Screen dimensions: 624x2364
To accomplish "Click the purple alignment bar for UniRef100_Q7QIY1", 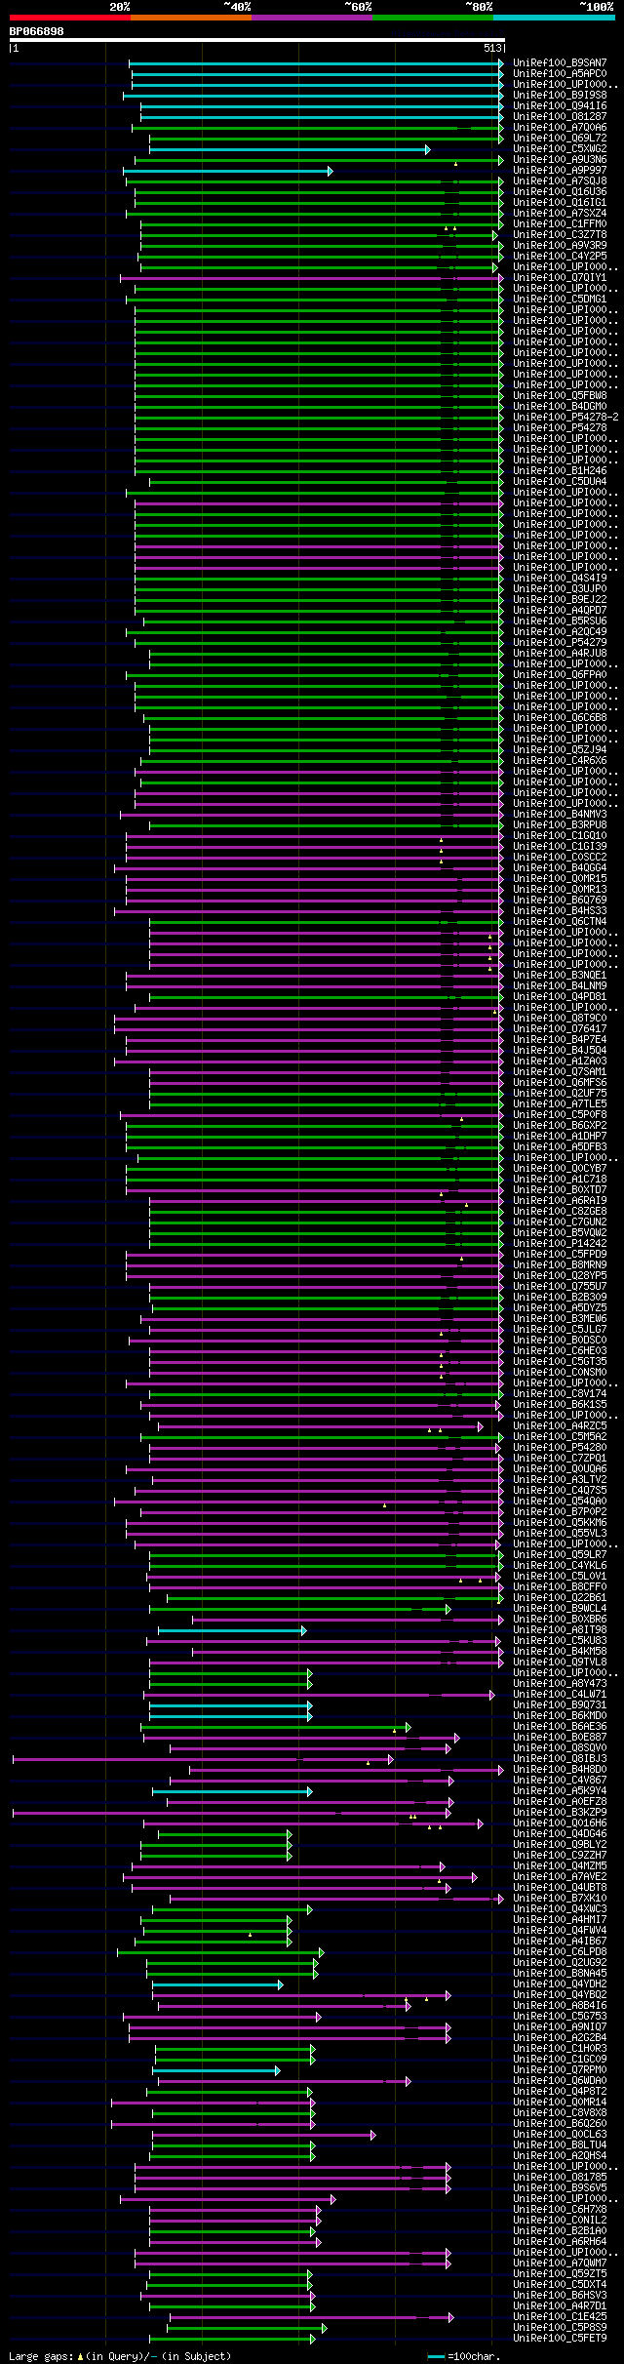I will [312, 278].
